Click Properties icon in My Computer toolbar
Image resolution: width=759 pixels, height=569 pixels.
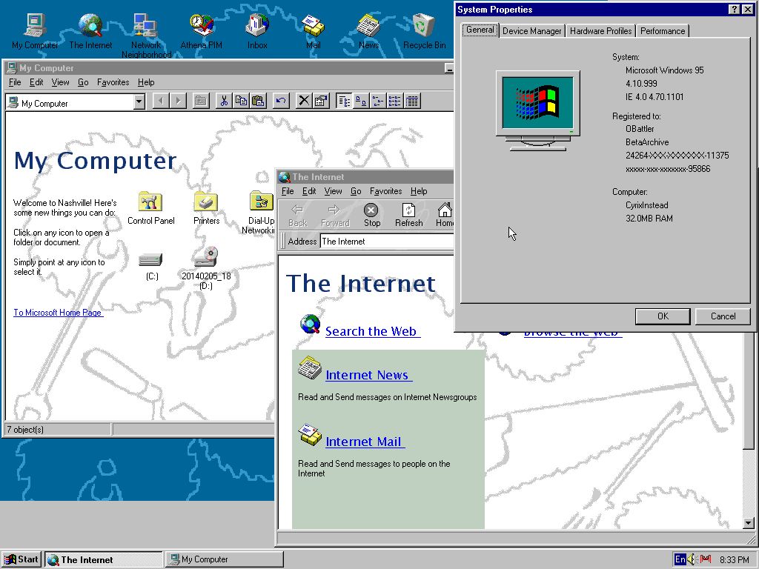[x=320, y=101]
